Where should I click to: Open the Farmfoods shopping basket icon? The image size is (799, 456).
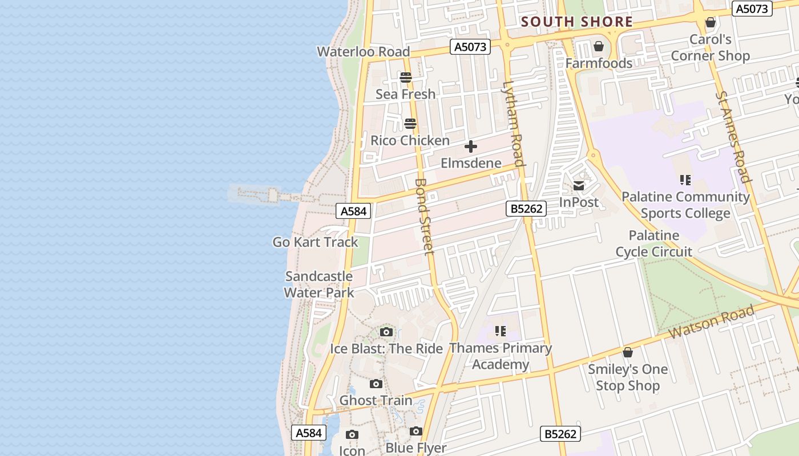click(x=599, y=46)
